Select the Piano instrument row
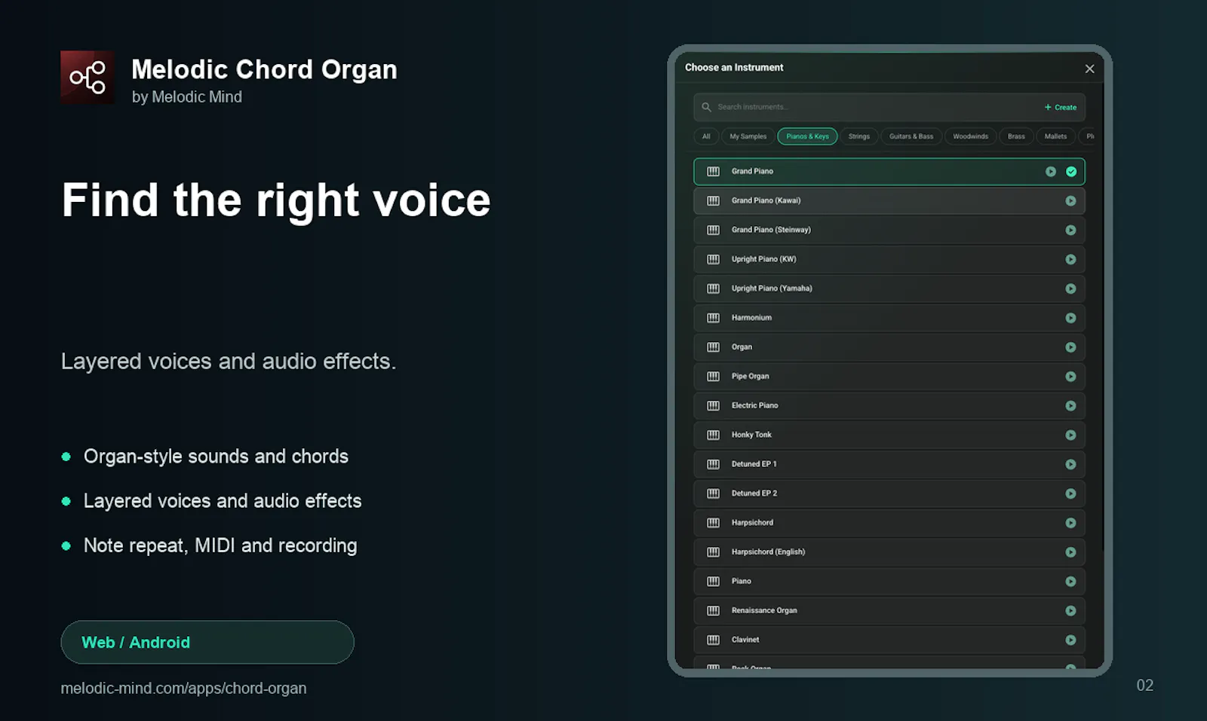 (889, 582)
